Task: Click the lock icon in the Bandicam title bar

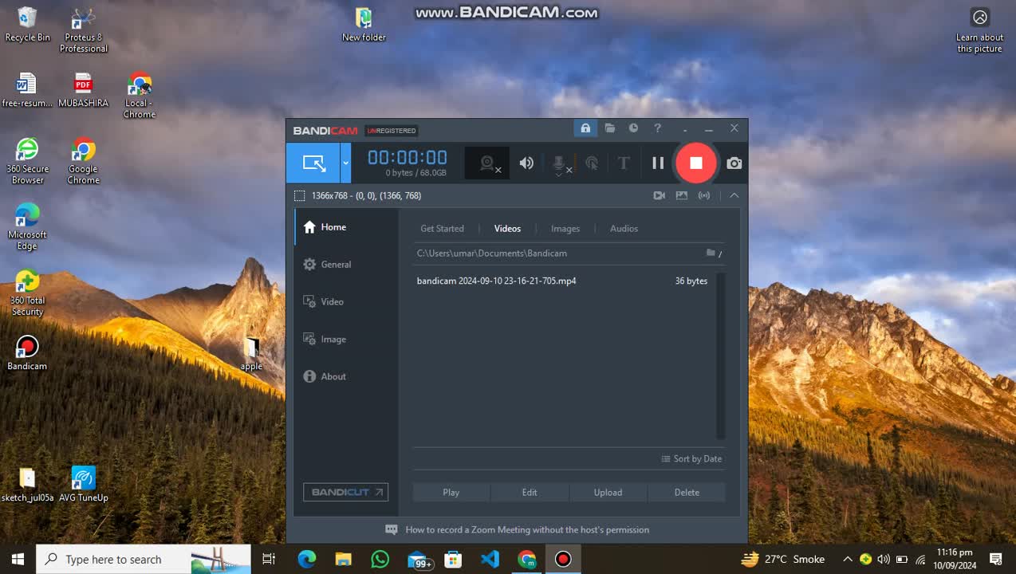Action: click(x=585, y=128)
